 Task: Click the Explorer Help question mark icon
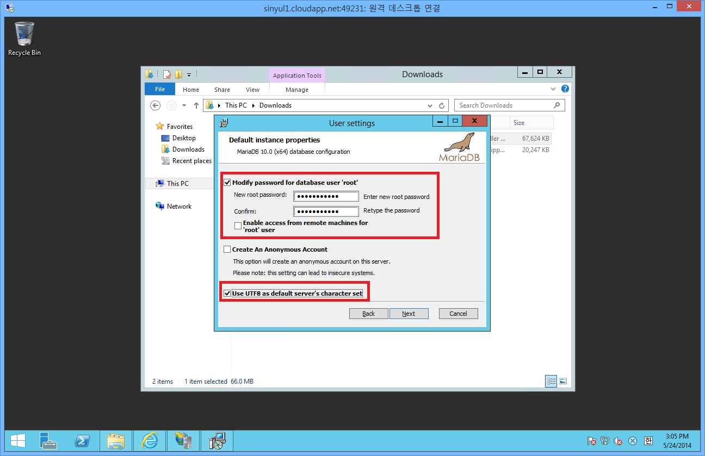tap(565, 89)
